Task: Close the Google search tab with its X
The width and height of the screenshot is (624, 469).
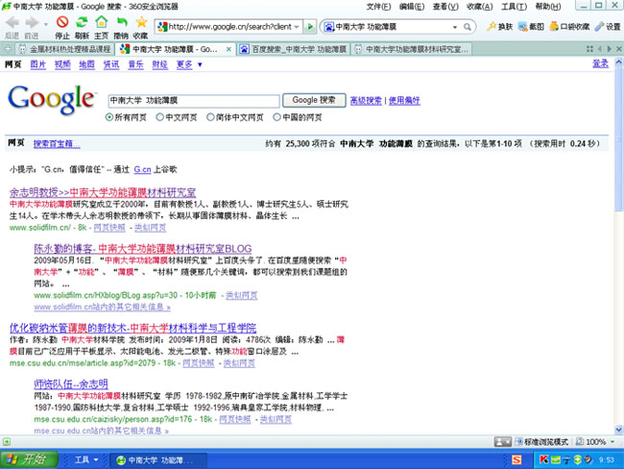Action: point(228,49)
